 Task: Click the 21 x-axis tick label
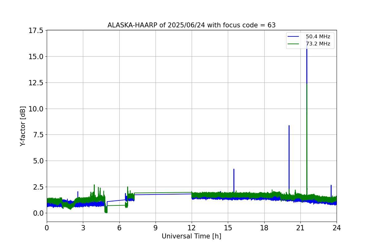tap(300, 228)
